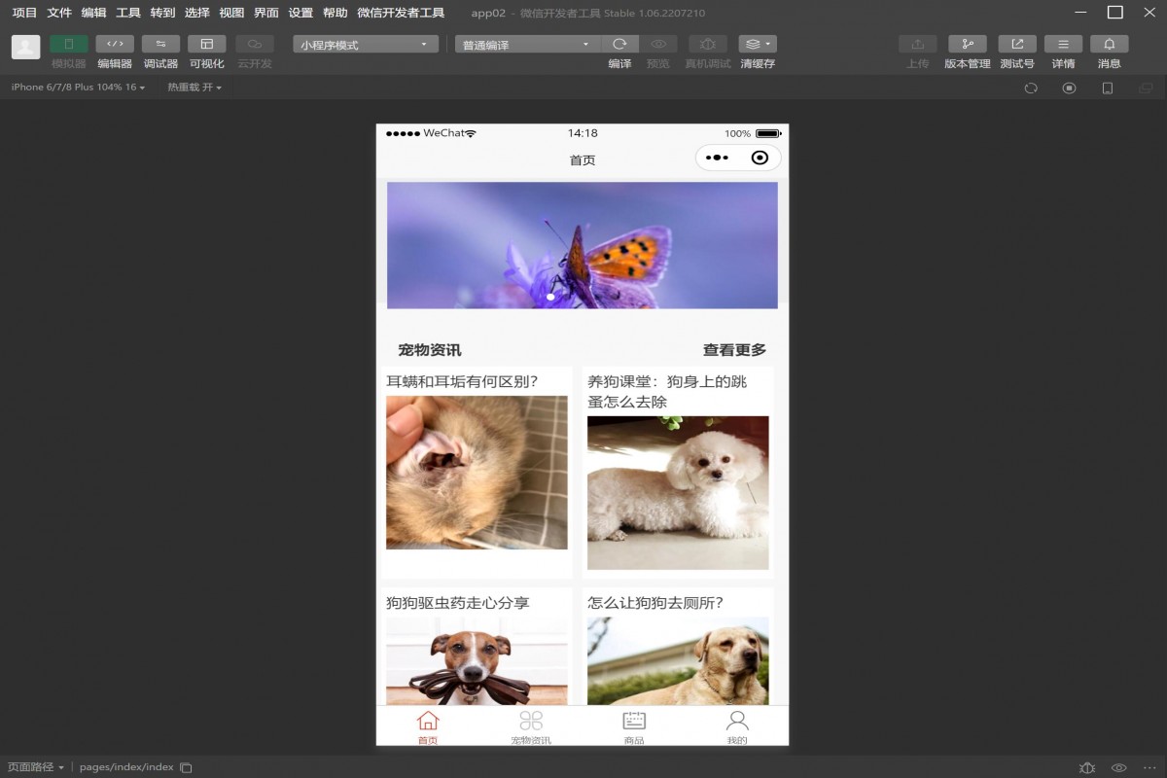Select the 编辑器 editor icon

114,44
